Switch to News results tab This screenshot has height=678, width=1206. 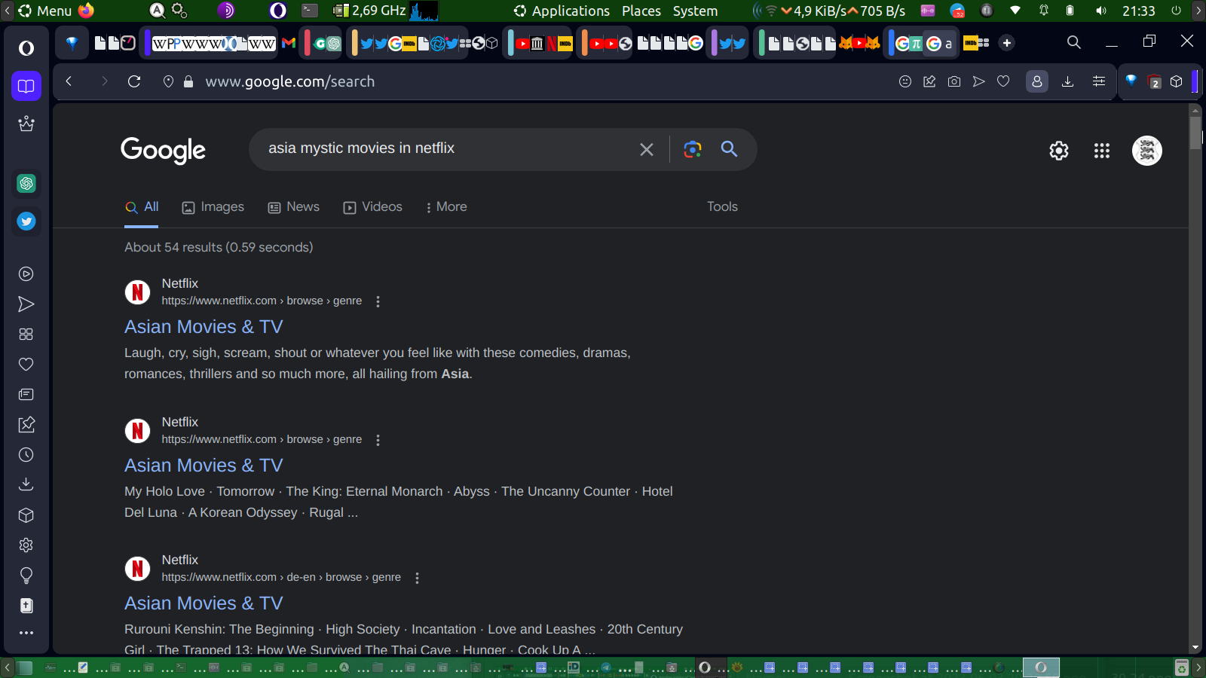coord(294,207)
